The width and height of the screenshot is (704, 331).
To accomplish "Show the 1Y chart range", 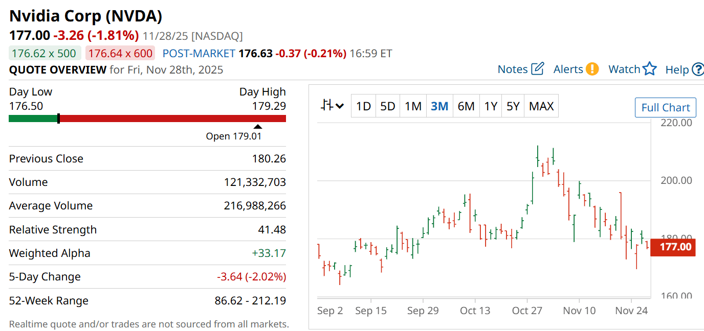I will [491, 106].
